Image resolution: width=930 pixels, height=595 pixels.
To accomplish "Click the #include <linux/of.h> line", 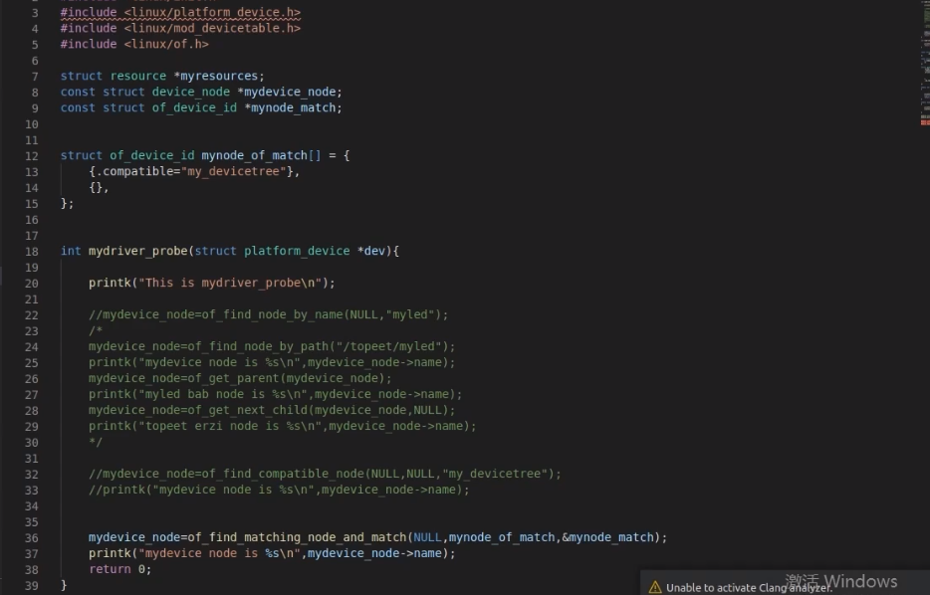I will 134,45.
